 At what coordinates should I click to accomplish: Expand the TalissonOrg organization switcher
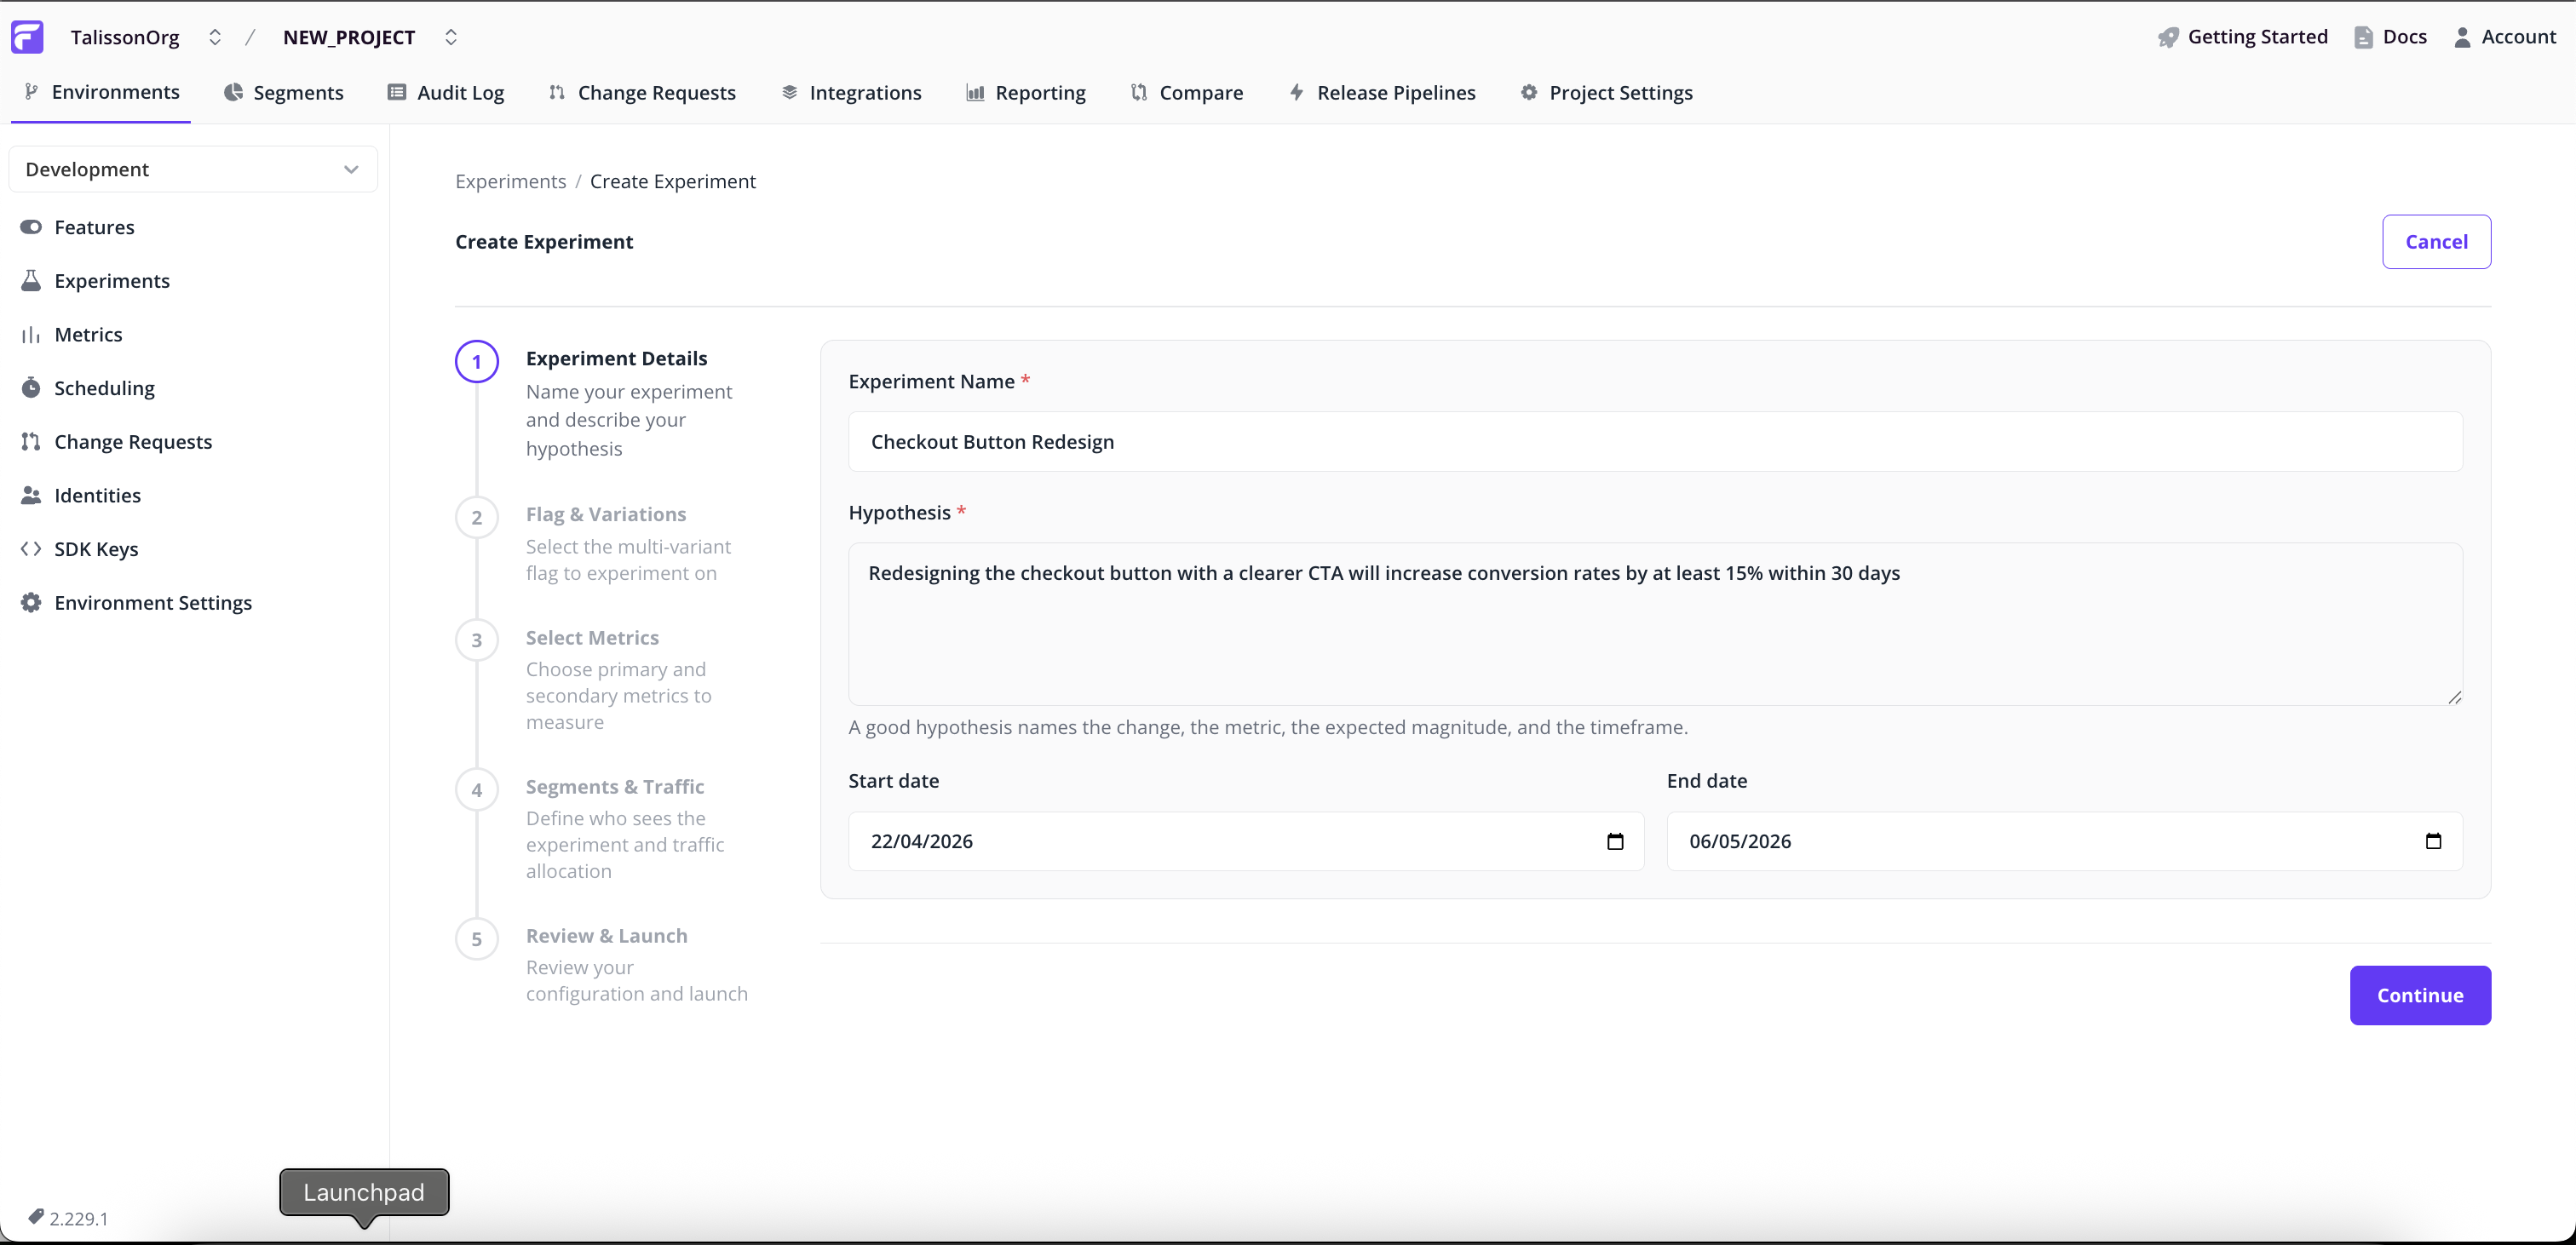(x=215, y=37)
